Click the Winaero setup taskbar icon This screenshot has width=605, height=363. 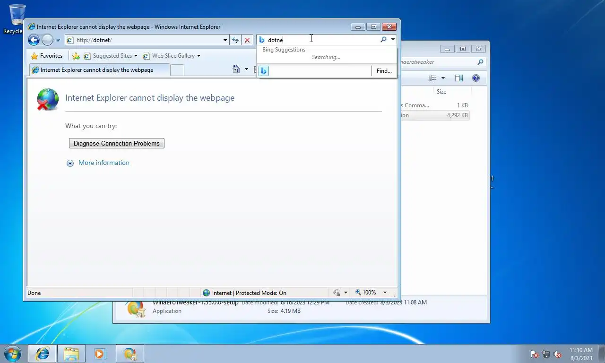point(130,354)
